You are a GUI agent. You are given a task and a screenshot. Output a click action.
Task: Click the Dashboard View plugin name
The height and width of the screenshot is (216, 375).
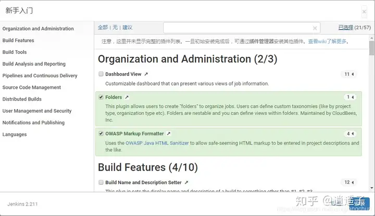tap(123, 74)
